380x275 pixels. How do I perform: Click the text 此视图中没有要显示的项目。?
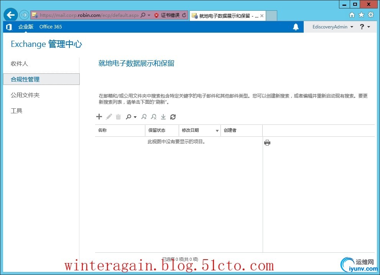(x=176, y=141)
